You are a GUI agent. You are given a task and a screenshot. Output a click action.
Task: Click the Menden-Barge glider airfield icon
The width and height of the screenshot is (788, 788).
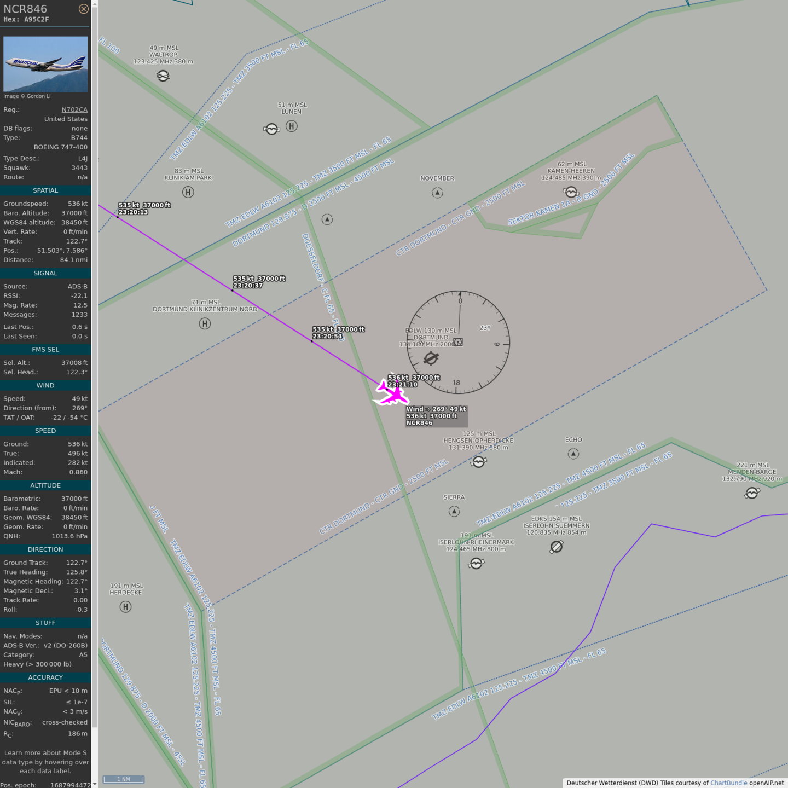(x=752, y=493)
